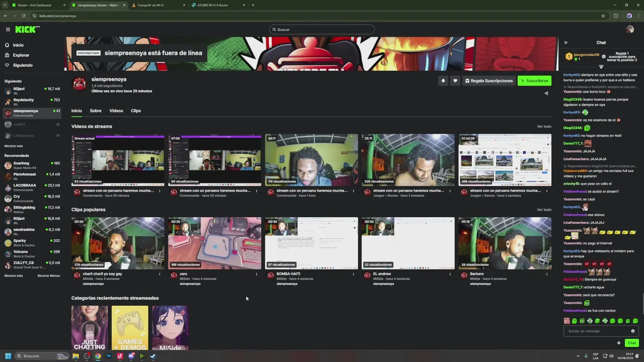The width and height of the screenshot is (644, 362).
Task: Open Chrome profile avatar in toolbar
Action: pyautogui.click(x=629, y=16)
